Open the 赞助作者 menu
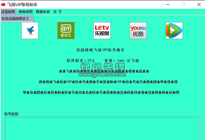The image size is (205, 140). pyautogui.click(x=43, y=12)
